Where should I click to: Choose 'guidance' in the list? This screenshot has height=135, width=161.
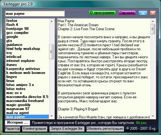(x=27, y=45)
